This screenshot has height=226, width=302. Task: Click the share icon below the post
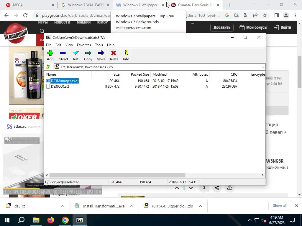tap(217, 188)
